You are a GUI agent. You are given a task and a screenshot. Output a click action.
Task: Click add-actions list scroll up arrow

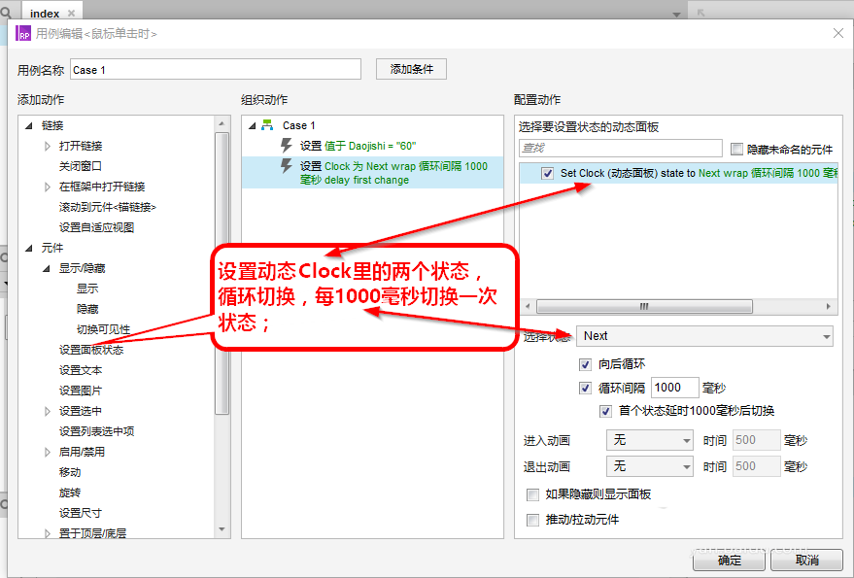[222, 124]
